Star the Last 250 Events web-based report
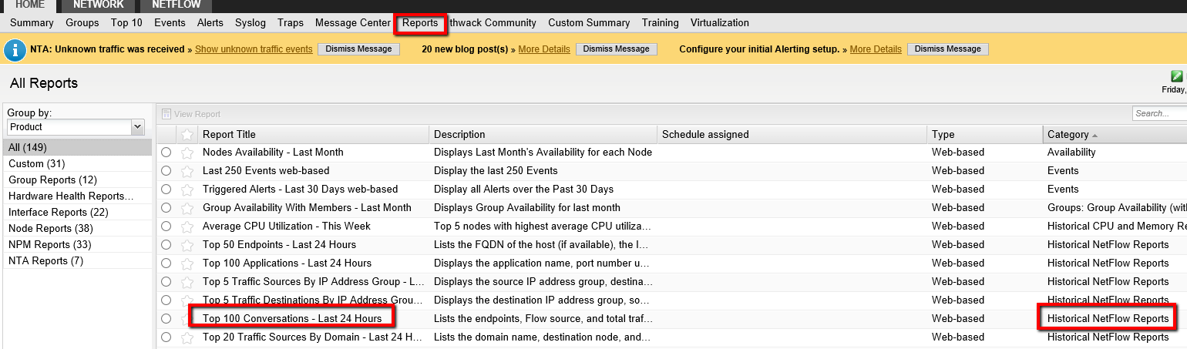This screenshot has width=1187, height=349. pyautogui.click(x=187, y=171)
